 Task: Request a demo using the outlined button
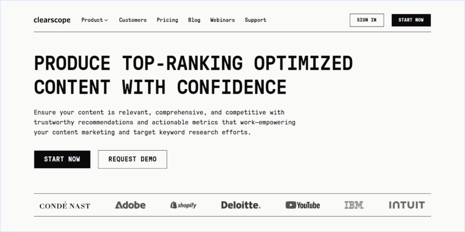[x=133, y=159]
